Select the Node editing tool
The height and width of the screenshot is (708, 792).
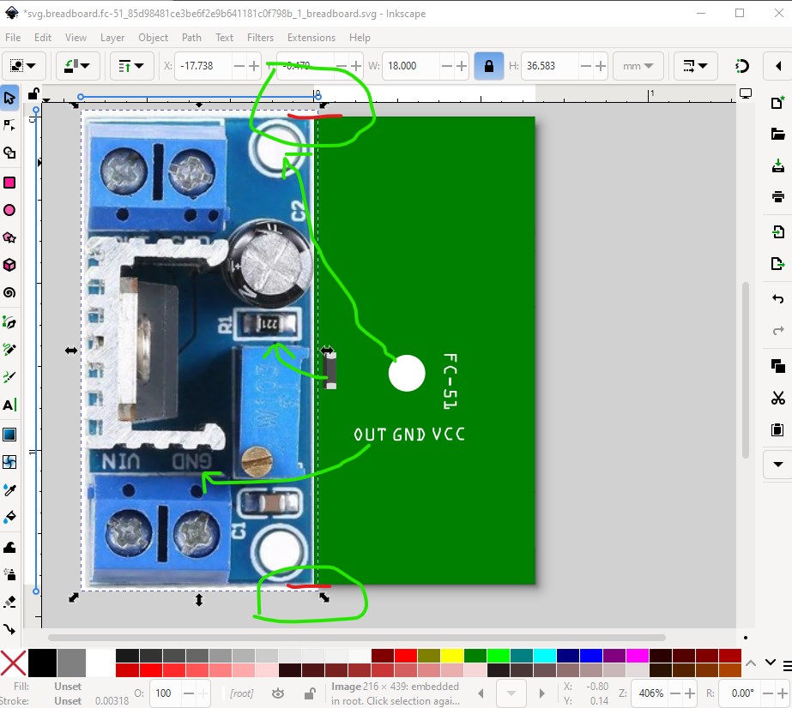[x=9, y=125]
